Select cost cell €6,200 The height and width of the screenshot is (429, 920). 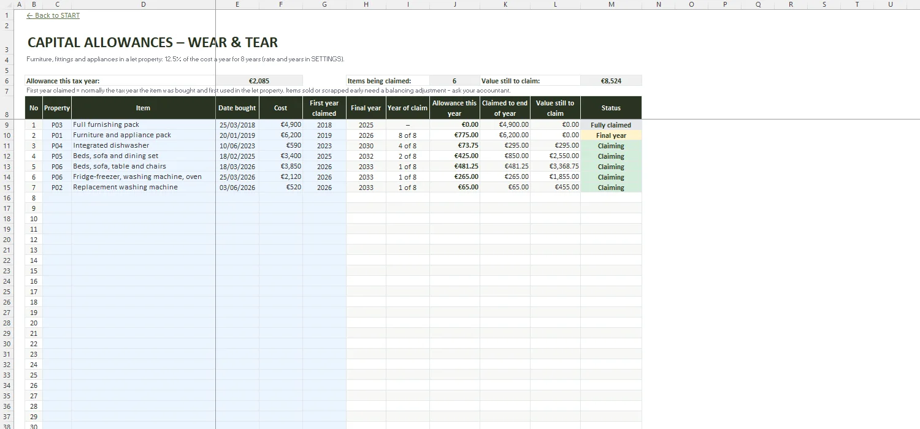[281, 135]
